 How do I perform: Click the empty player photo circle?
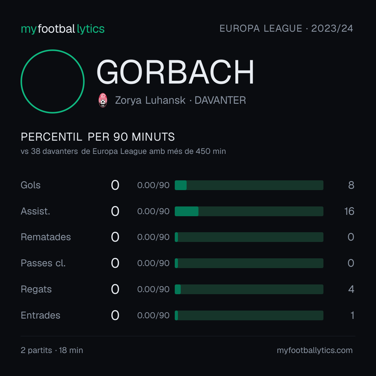(53, 81)
